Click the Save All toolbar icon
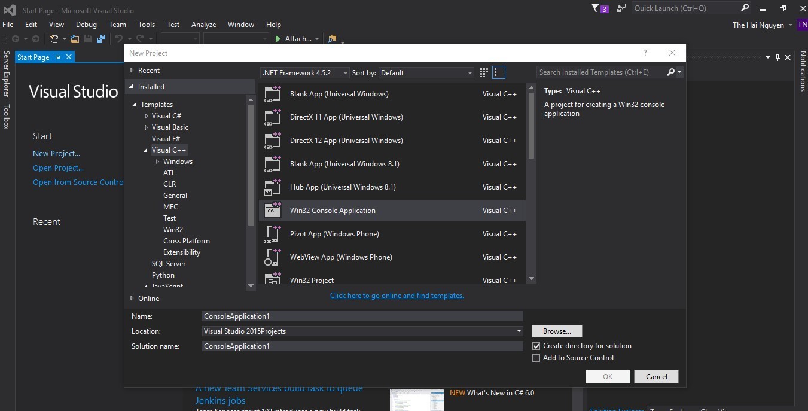The image size is (808, 411). 101,39
